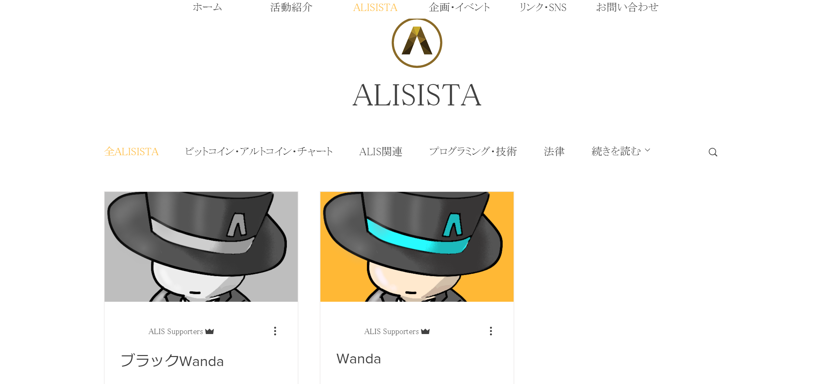
Task: Switch to ALIS関連 category
Action: pyautogui.click(x=381, y=152)
